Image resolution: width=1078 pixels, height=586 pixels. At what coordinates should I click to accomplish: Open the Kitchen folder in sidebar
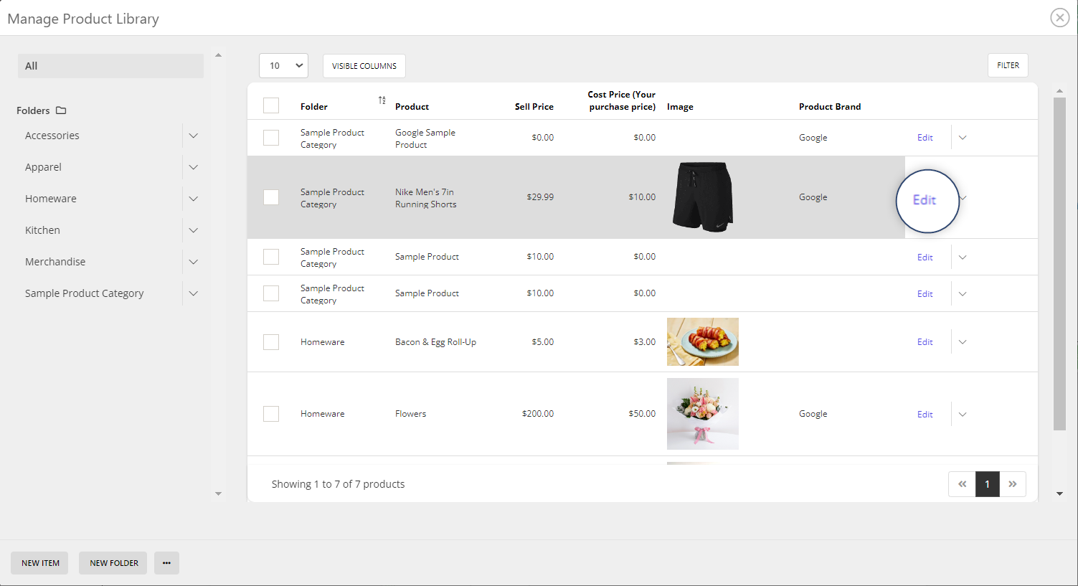pos(42,230)
